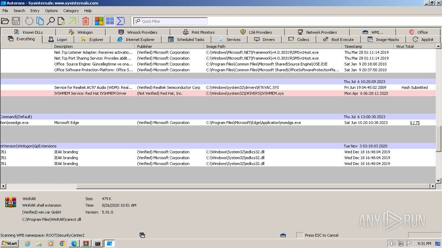Select the Realtek AC97 Audio service row
Image resolution: width=442 pixels, height=248 pixels.
click(x=218, y=87)
